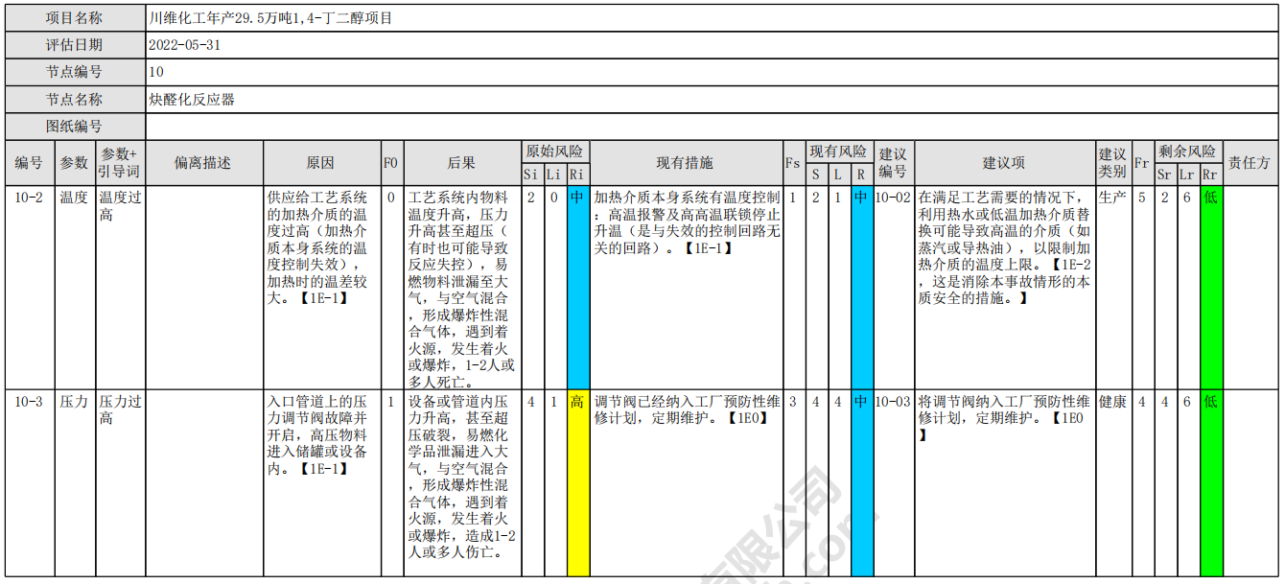Click the Fr column header
Screen dimensions: 1285x584
pos(1142,163)
